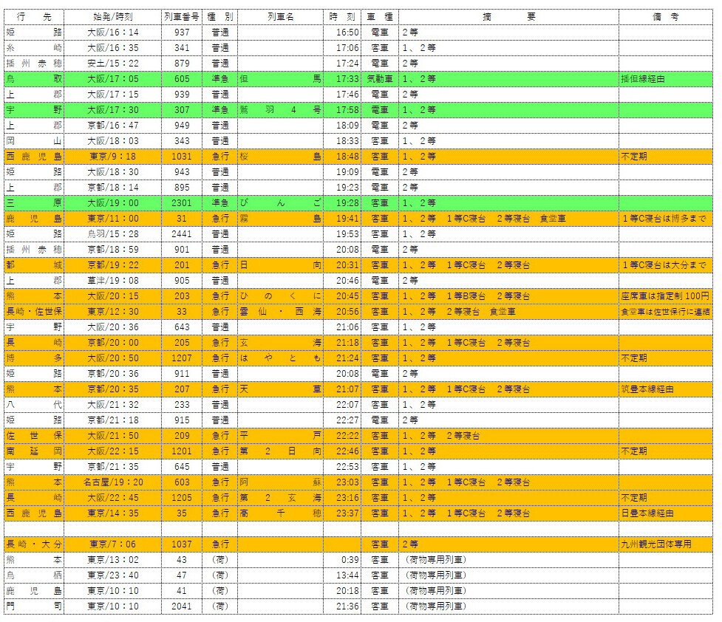Click the 車種 column header
The width and height of the screenshot is (722, 622).
click(380, 17)
